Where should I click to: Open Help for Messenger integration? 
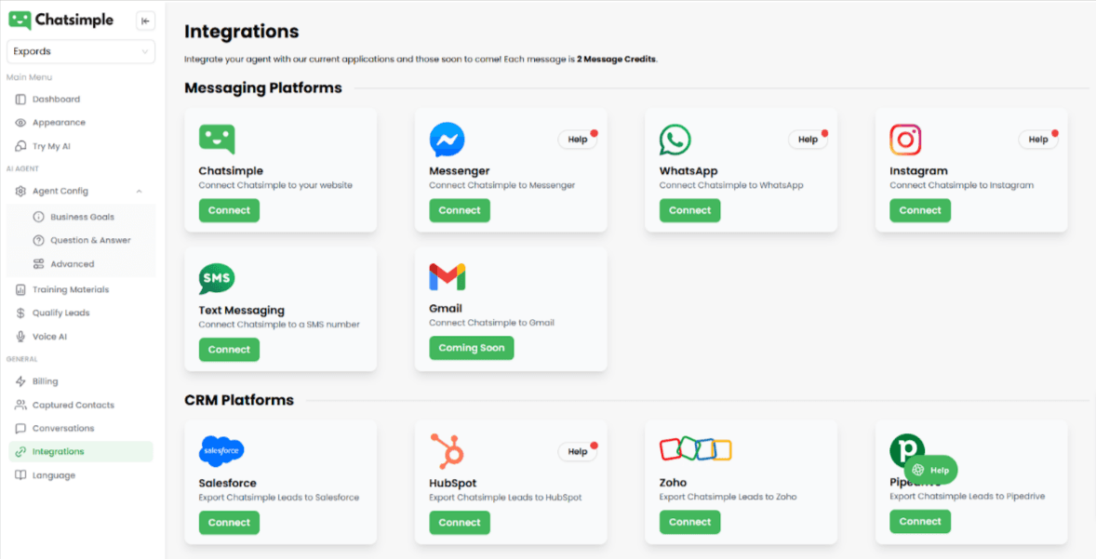point(578,140)
